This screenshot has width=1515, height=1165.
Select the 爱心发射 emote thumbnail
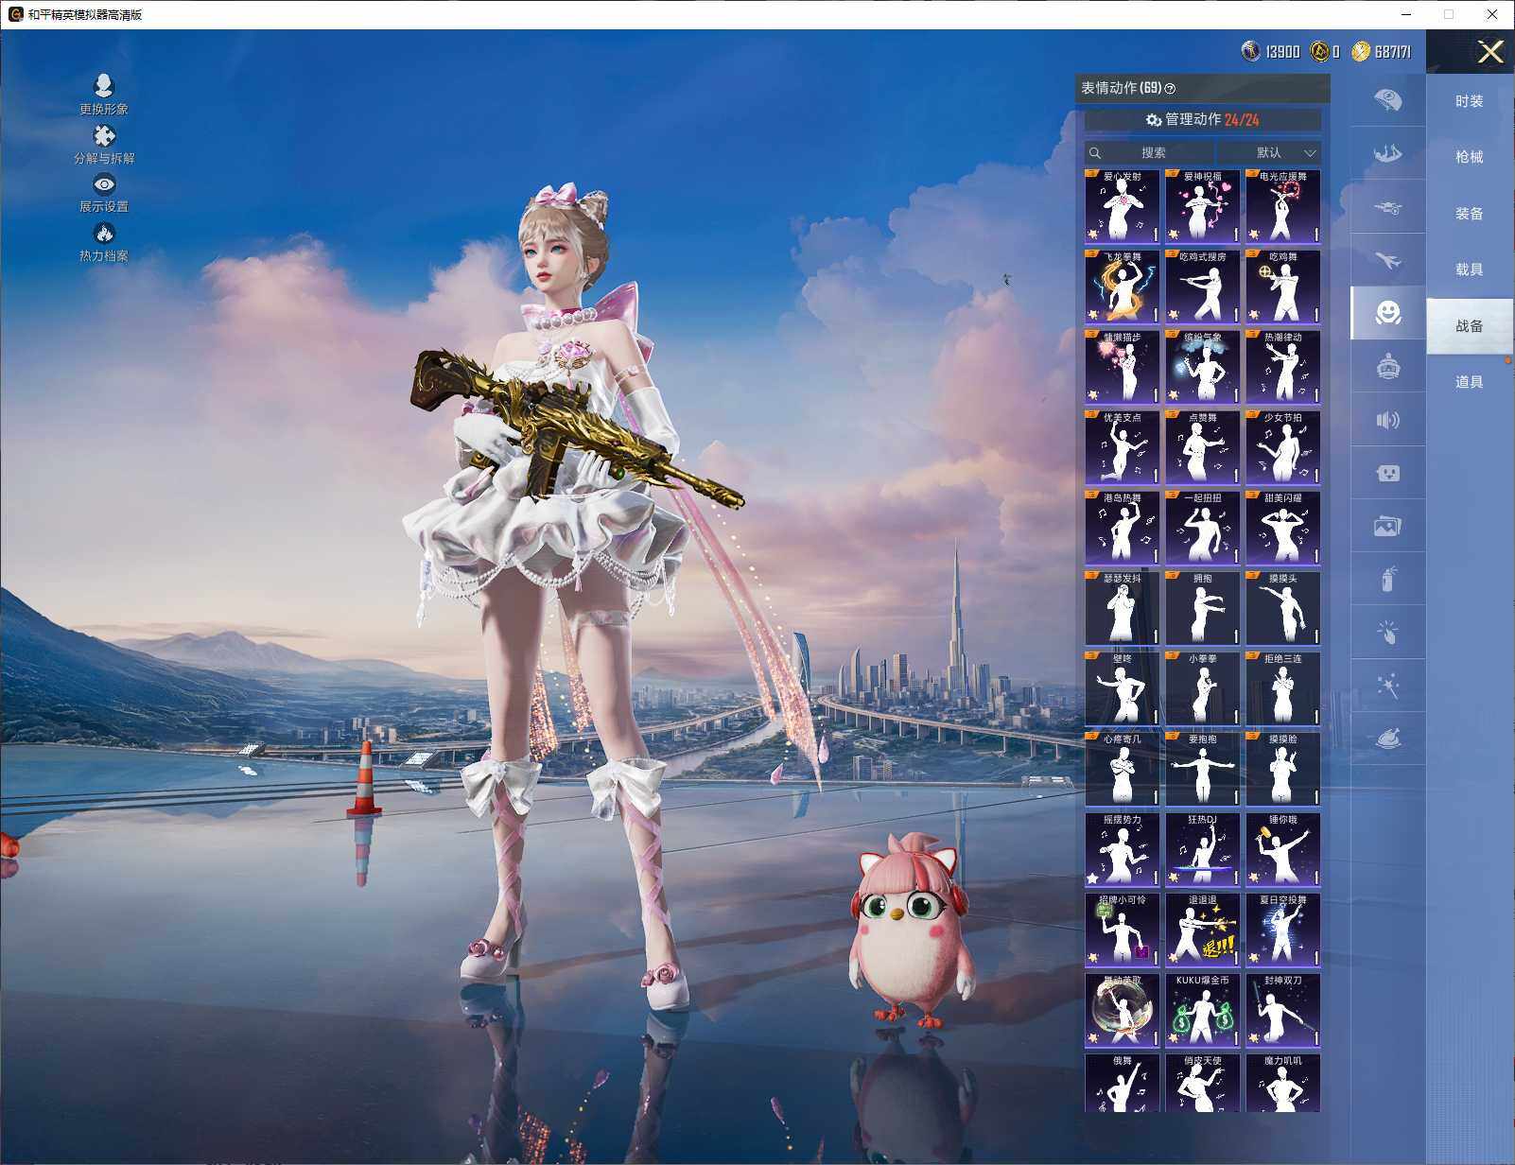tap(1123, 207)
